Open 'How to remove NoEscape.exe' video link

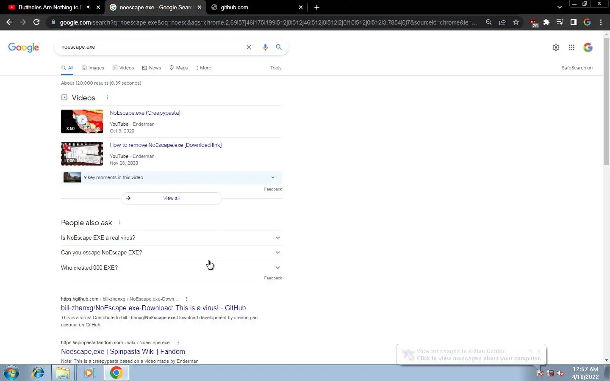[166, 145]
